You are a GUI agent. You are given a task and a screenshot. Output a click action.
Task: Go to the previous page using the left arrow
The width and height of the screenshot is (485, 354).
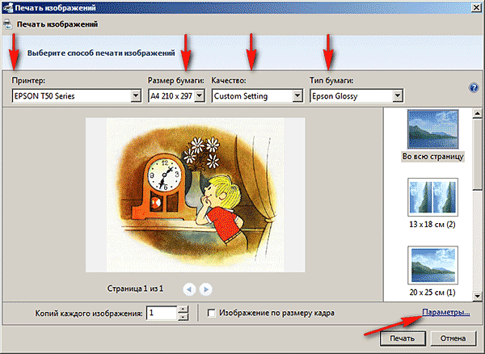click(188, 288)
